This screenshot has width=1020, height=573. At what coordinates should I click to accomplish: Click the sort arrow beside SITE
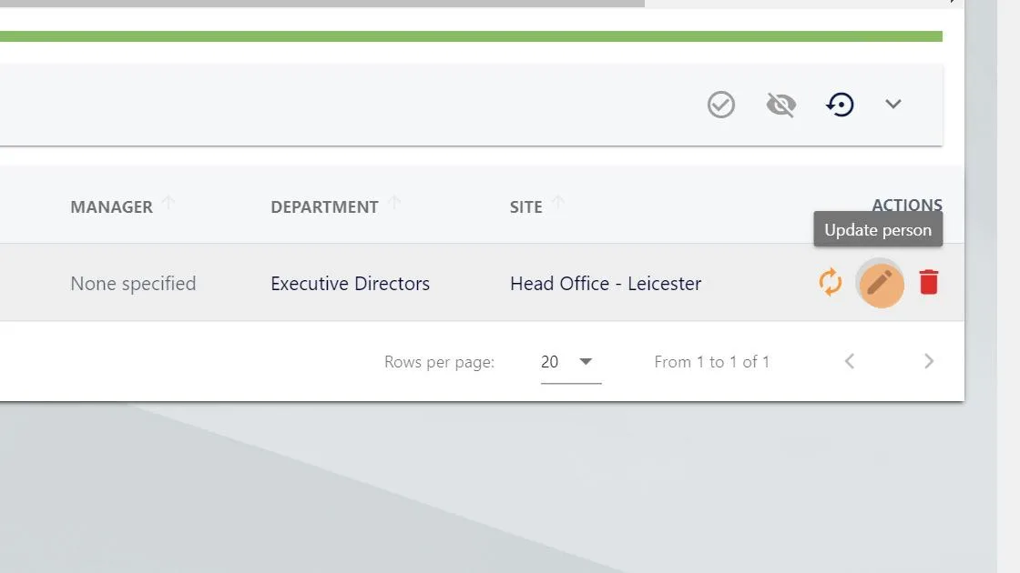557,203
